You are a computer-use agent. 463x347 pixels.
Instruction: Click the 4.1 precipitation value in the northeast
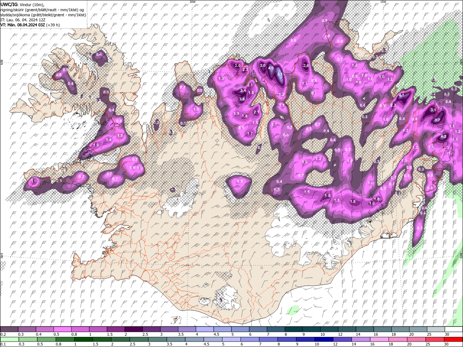point(402,95)
